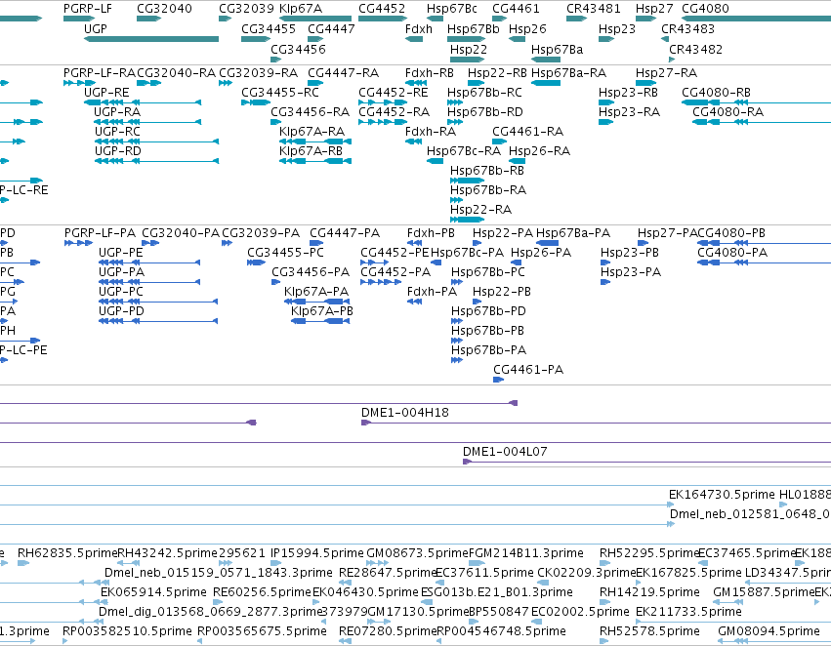Screen dimensions: 831x646
Task: Select the Hsp27 gene label
Action: coord(654,9)
